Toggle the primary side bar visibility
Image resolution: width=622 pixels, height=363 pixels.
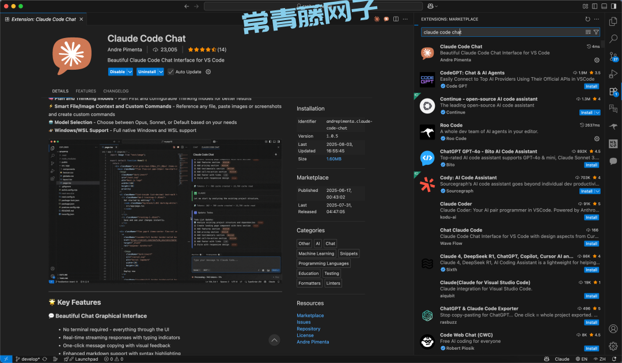tap(594, 6)
